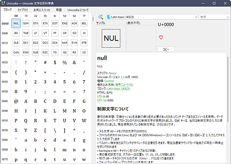Select the question mark character
231x164 pixels.
click(84, 91)
